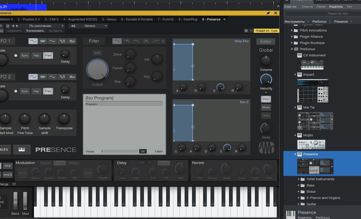Expand the Mai Tai instrument
Screen dimensions: 361x219
[295, 107]
